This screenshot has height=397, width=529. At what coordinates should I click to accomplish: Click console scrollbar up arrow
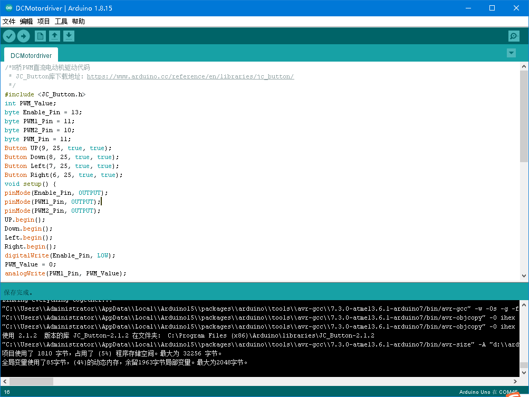point(524,305)
